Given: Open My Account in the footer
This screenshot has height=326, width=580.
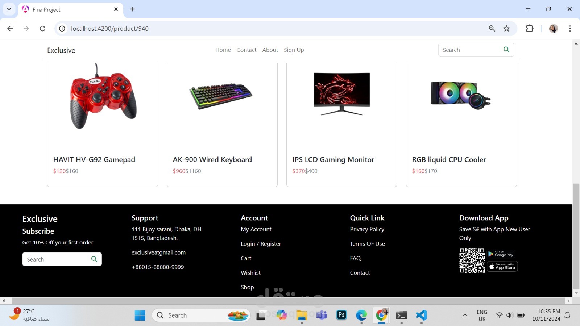Looking at the screenshot, I should 256,229.
